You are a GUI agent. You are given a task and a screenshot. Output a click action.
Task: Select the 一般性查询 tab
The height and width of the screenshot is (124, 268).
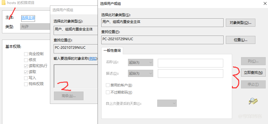(x=112, y=51)
